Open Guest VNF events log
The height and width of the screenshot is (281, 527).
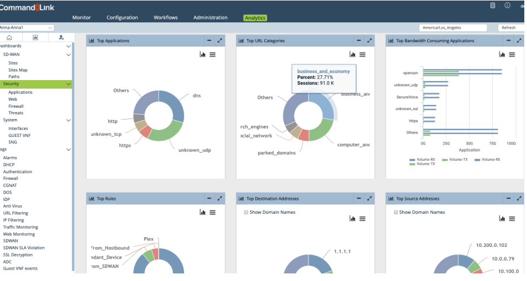(x=20, y=269)
